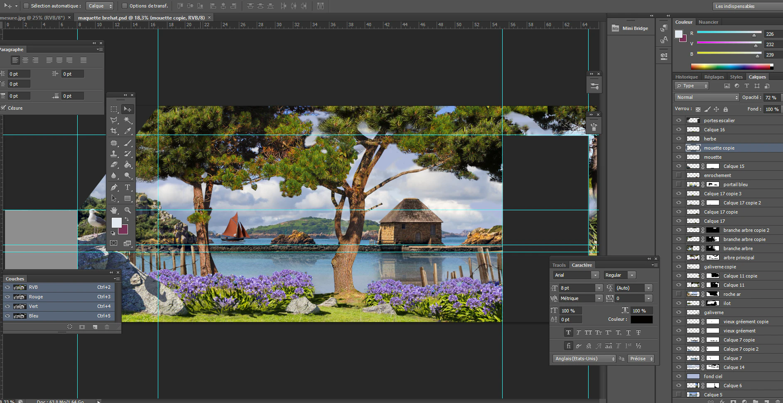Select the Brush tool

pos(128,143)
